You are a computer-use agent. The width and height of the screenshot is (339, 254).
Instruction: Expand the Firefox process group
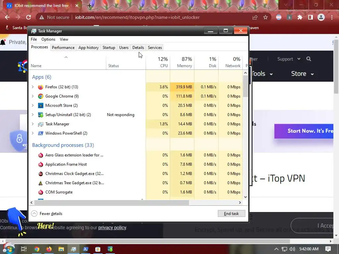33,87
